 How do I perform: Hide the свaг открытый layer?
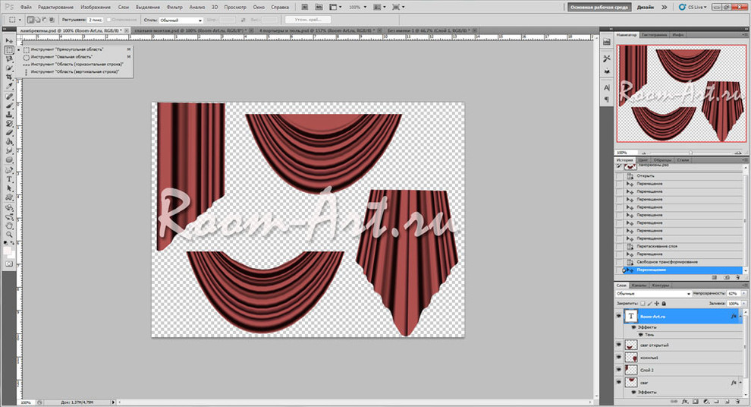618,345
